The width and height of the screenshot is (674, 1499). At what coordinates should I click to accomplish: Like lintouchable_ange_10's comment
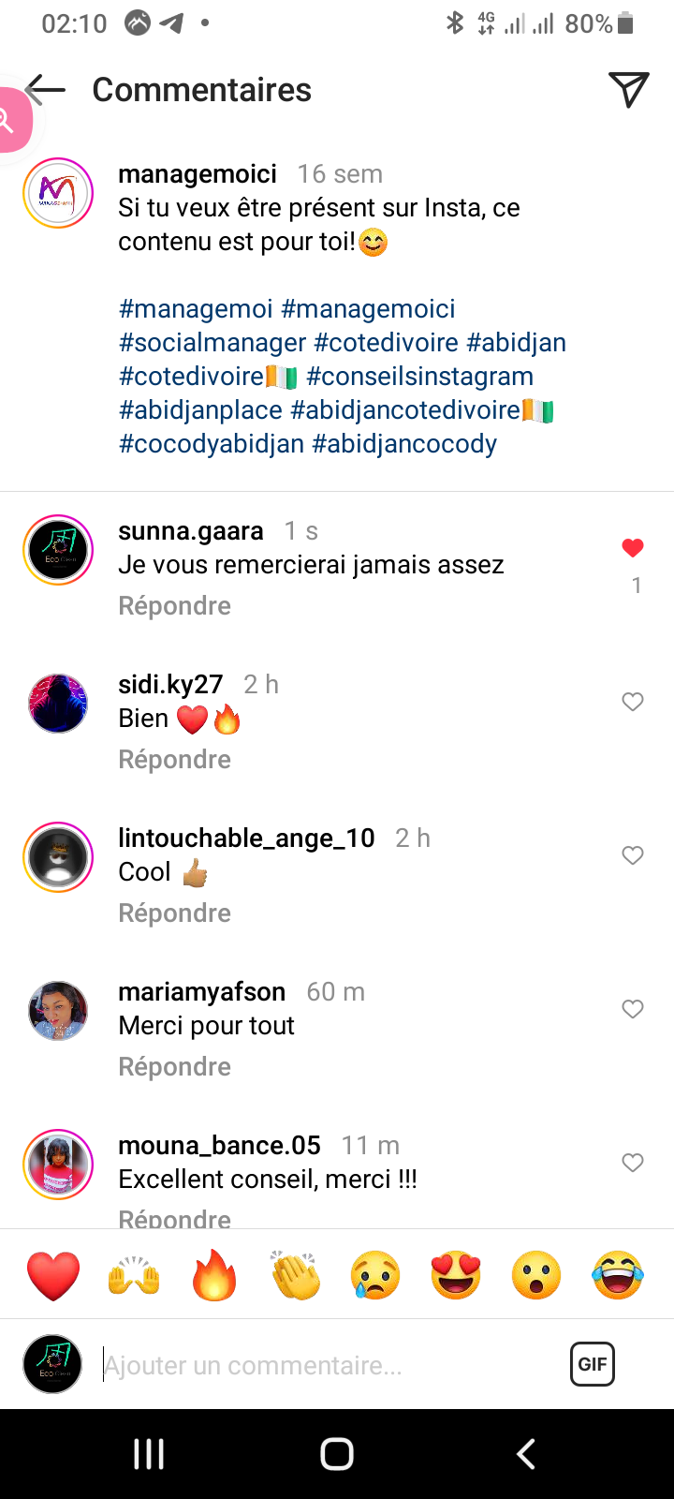tap(633, 855)
